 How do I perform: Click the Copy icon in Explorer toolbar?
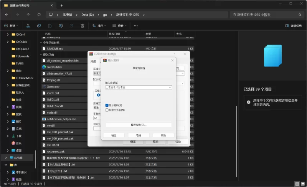pos(39,26)
